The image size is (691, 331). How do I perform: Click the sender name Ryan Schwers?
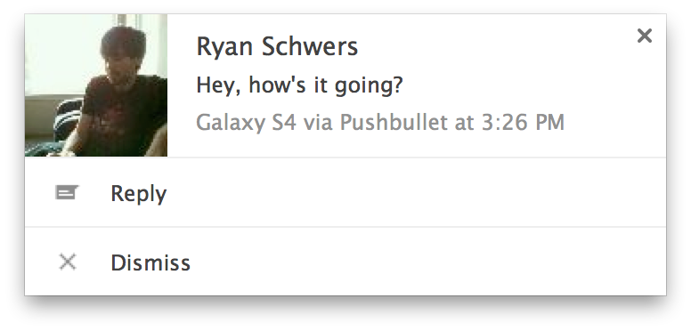277,46
